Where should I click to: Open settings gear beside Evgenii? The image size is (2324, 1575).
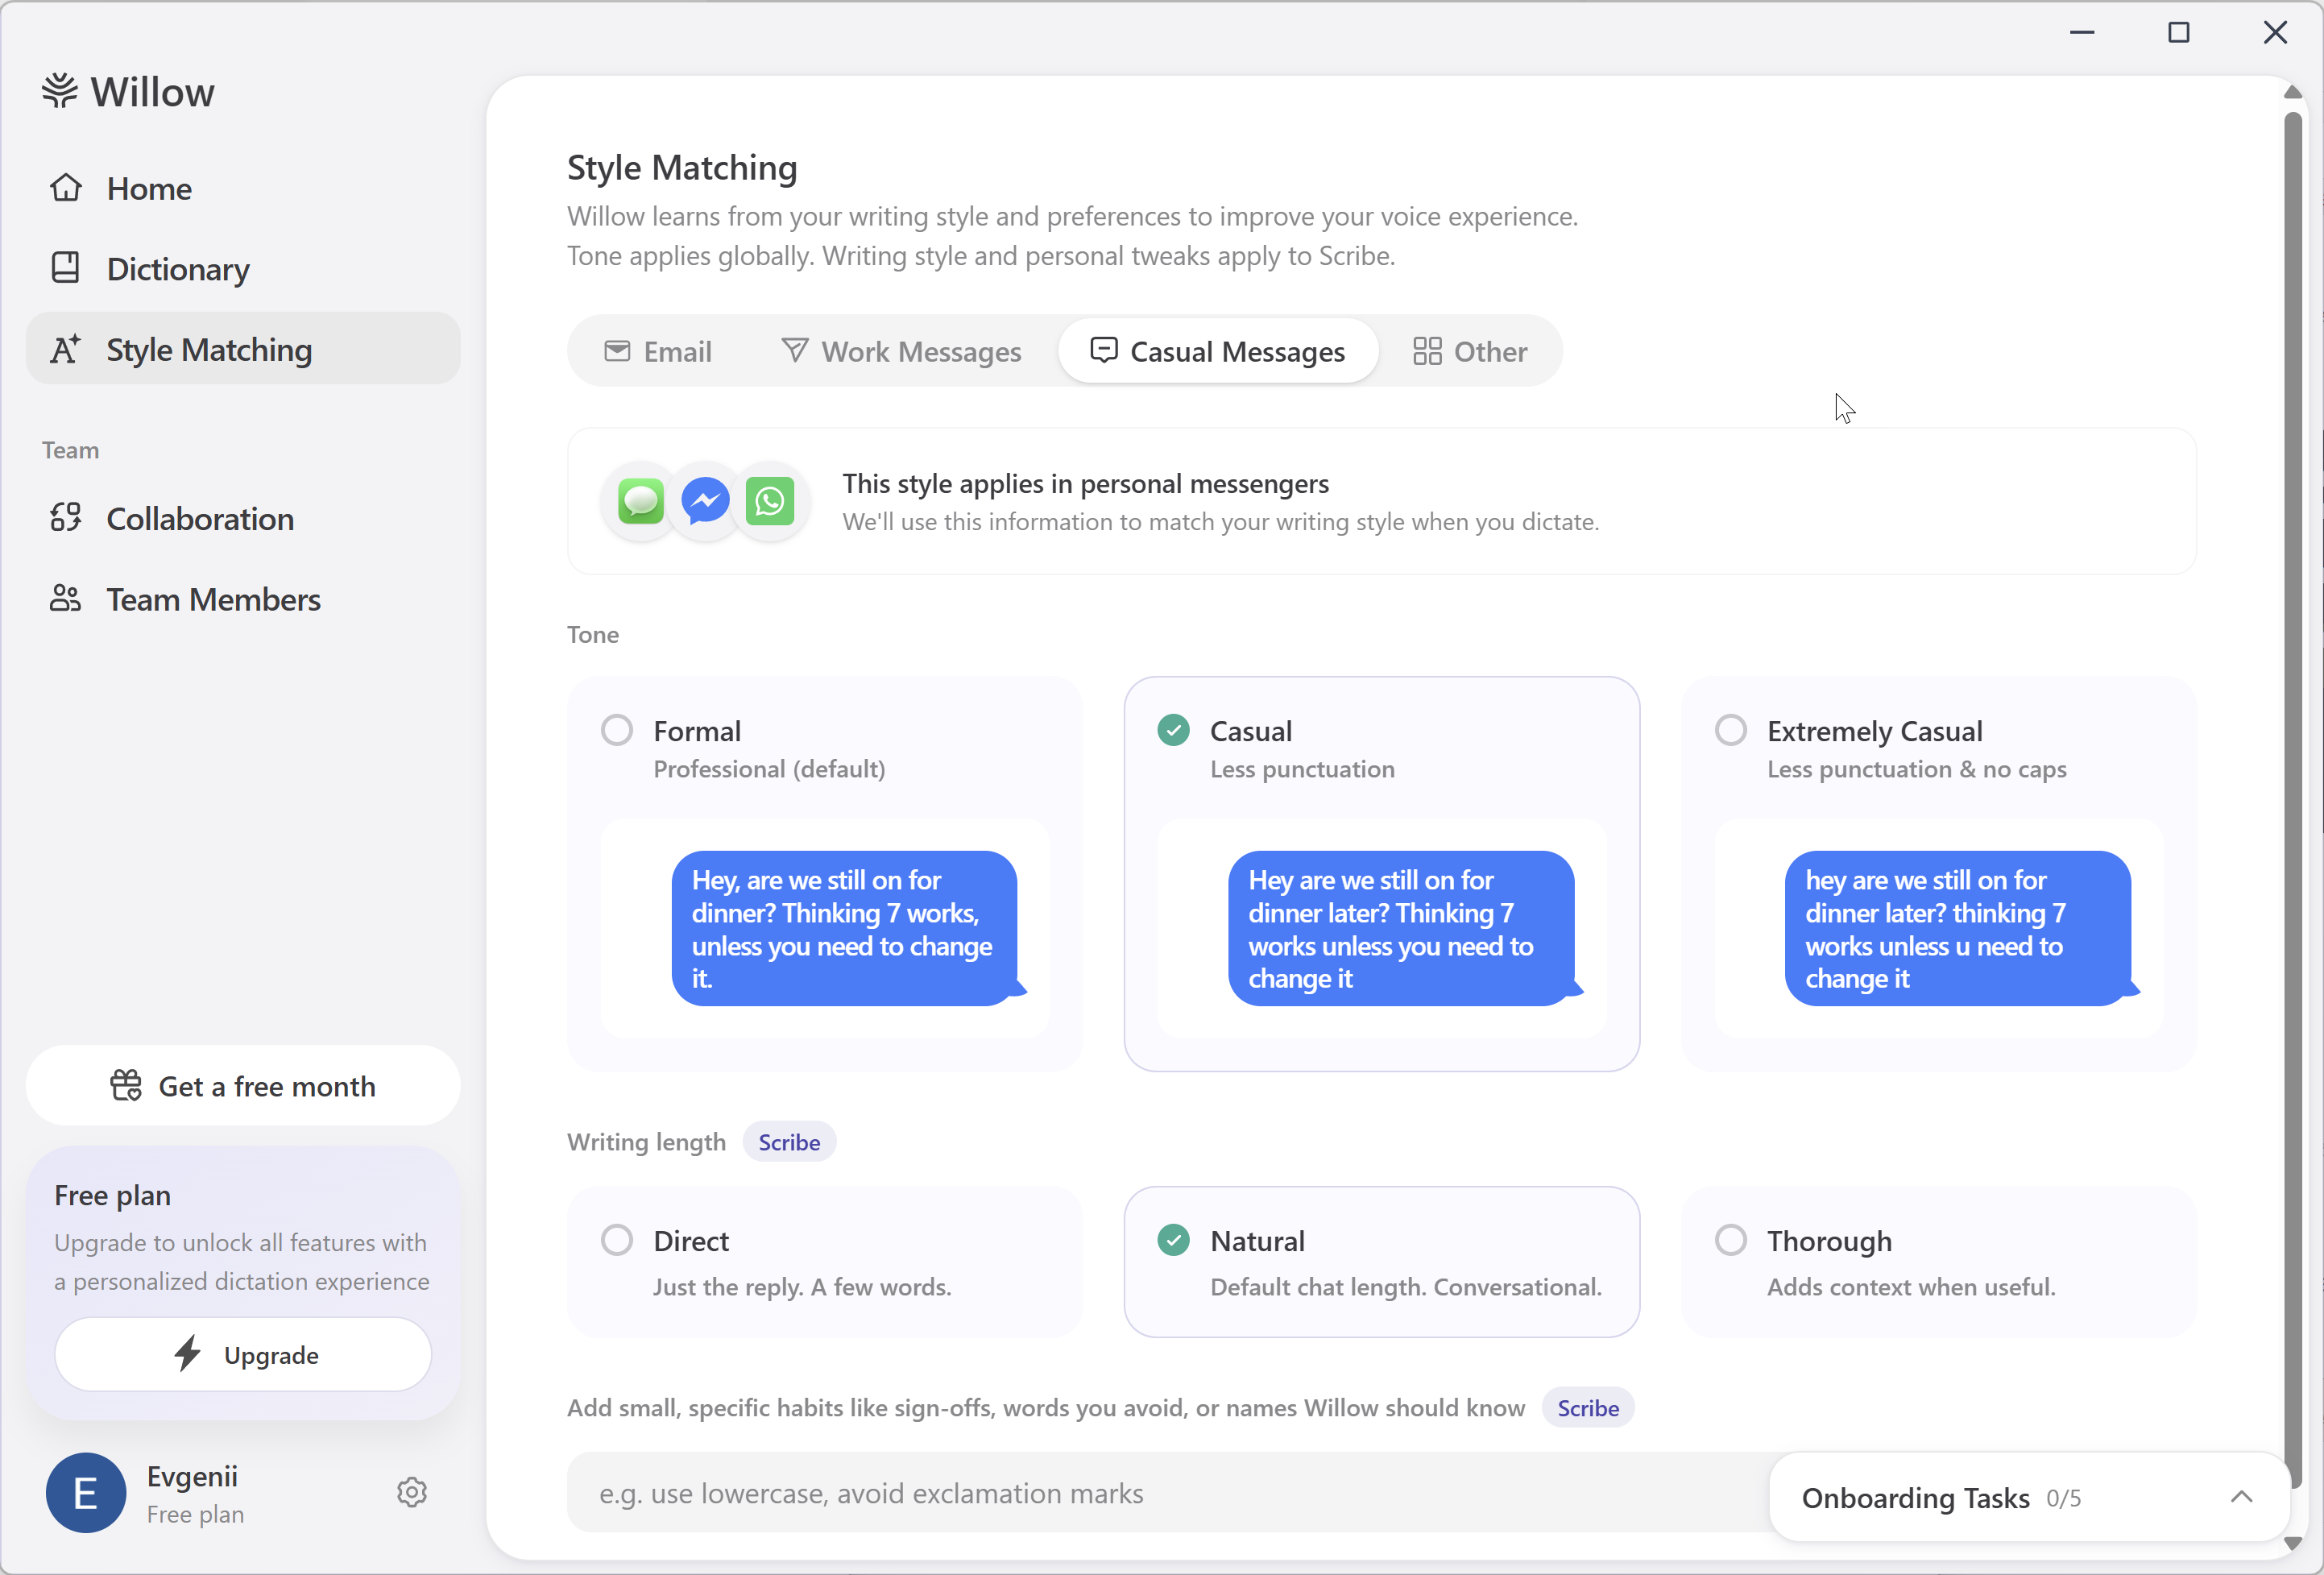tap(412, 1492)
